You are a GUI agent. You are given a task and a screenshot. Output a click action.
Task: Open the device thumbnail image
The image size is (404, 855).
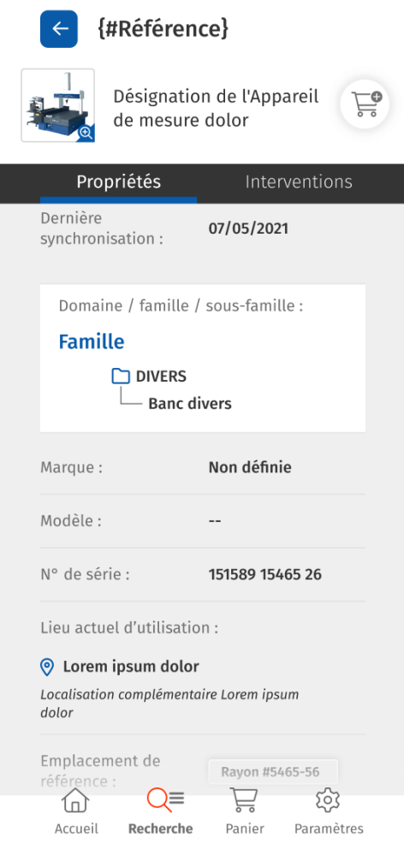click(x=58, y=105)
